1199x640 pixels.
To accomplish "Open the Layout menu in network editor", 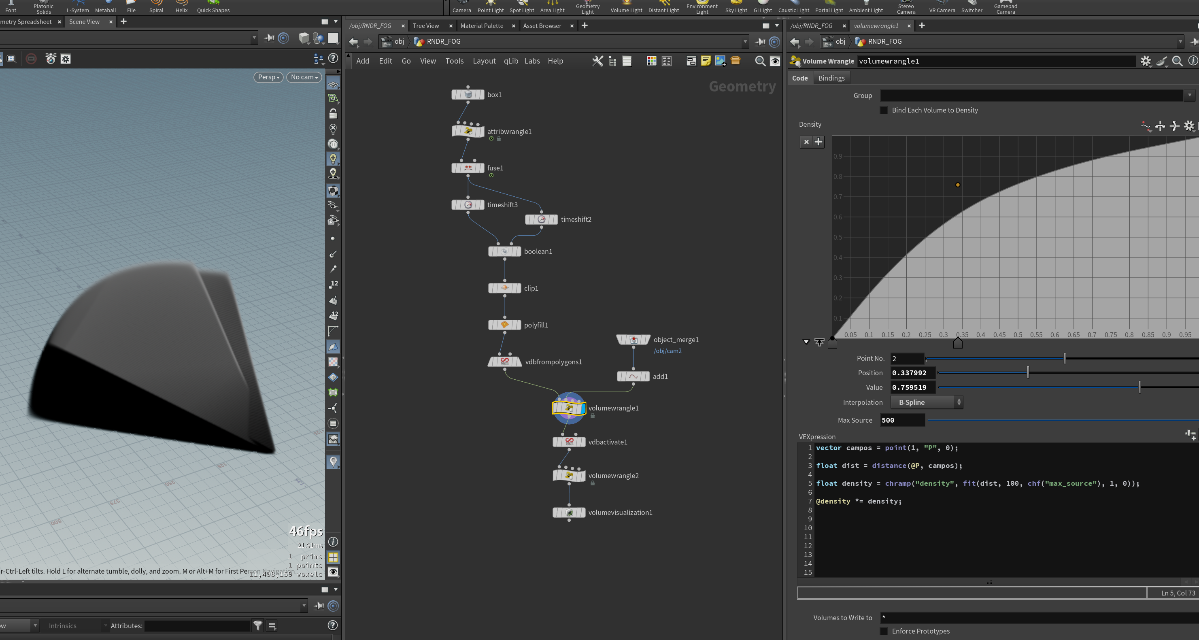I will tap(484, 61).
